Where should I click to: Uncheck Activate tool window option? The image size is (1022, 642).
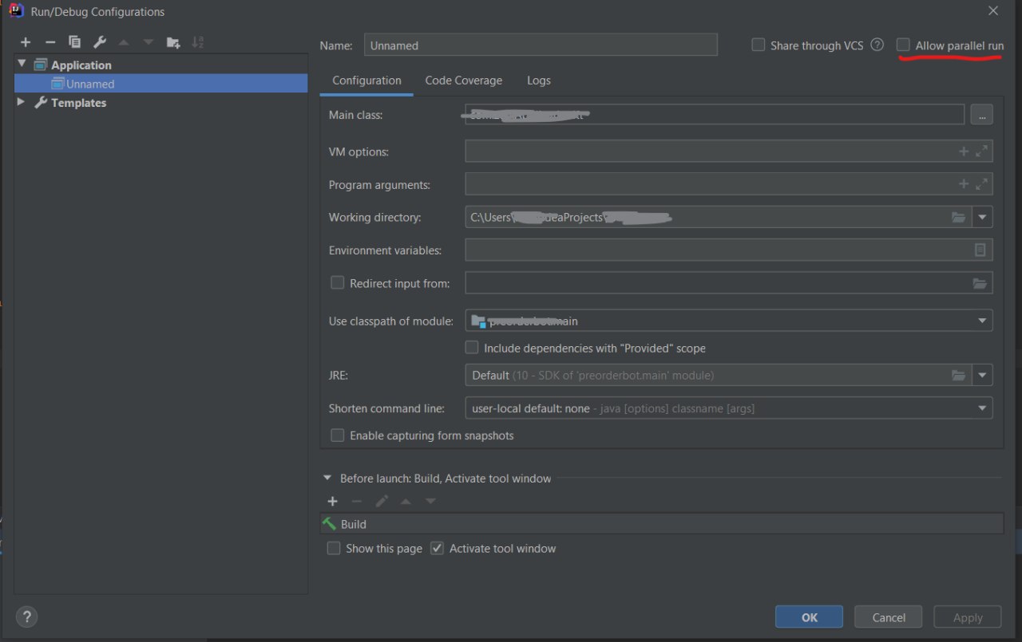tap(437, 549)
